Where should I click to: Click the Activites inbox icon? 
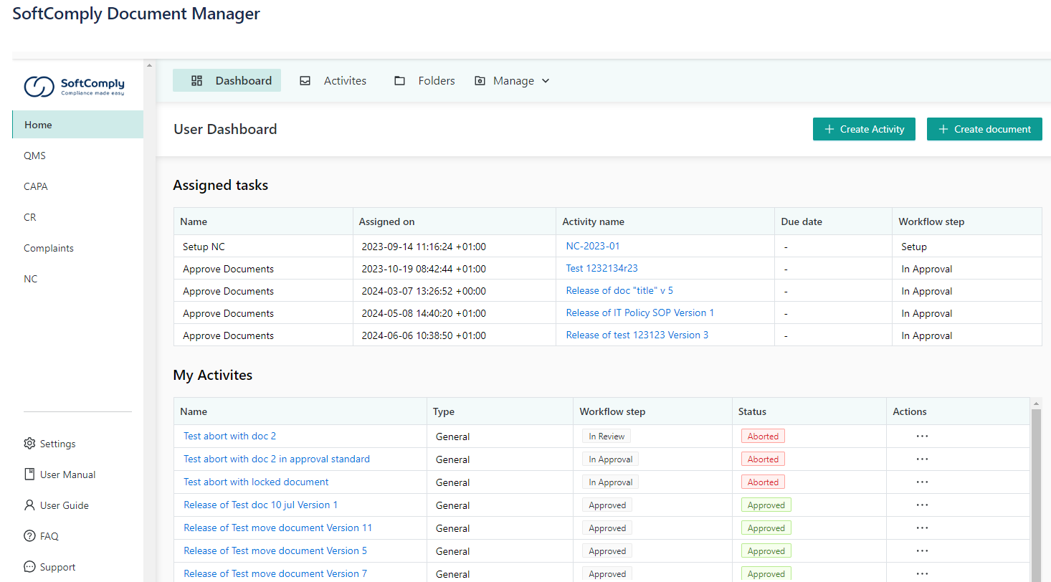click(305, 81)
